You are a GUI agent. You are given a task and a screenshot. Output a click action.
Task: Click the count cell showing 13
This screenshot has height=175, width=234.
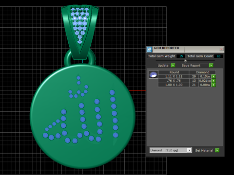(x=194, y=81)
